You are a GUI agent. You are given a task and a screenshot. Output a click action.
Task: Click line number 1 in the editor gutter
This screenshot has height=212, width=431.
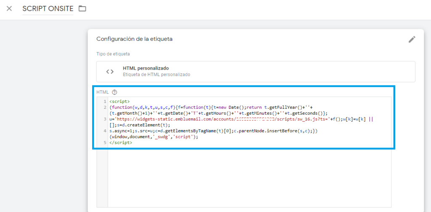coord(104,102)
